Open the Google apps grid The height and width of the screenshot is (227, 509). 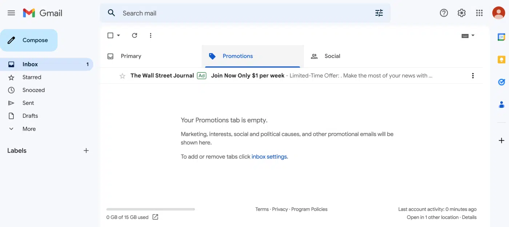pyautogui.click(x=479, y=13)
